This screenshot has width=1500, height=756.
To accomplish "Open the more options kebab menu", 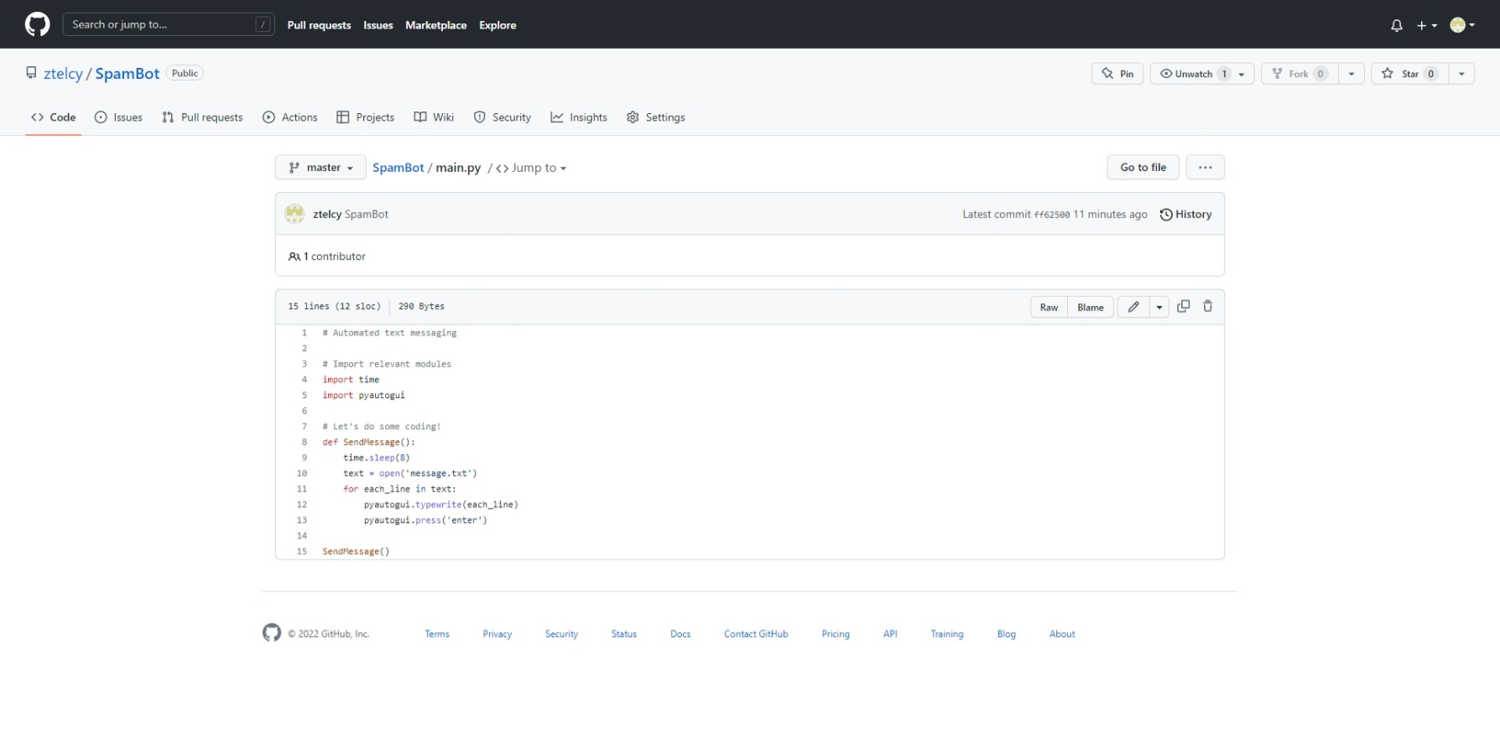I will coord(1205,167).
